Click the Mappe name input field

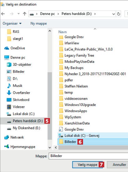tap(88, 156)
